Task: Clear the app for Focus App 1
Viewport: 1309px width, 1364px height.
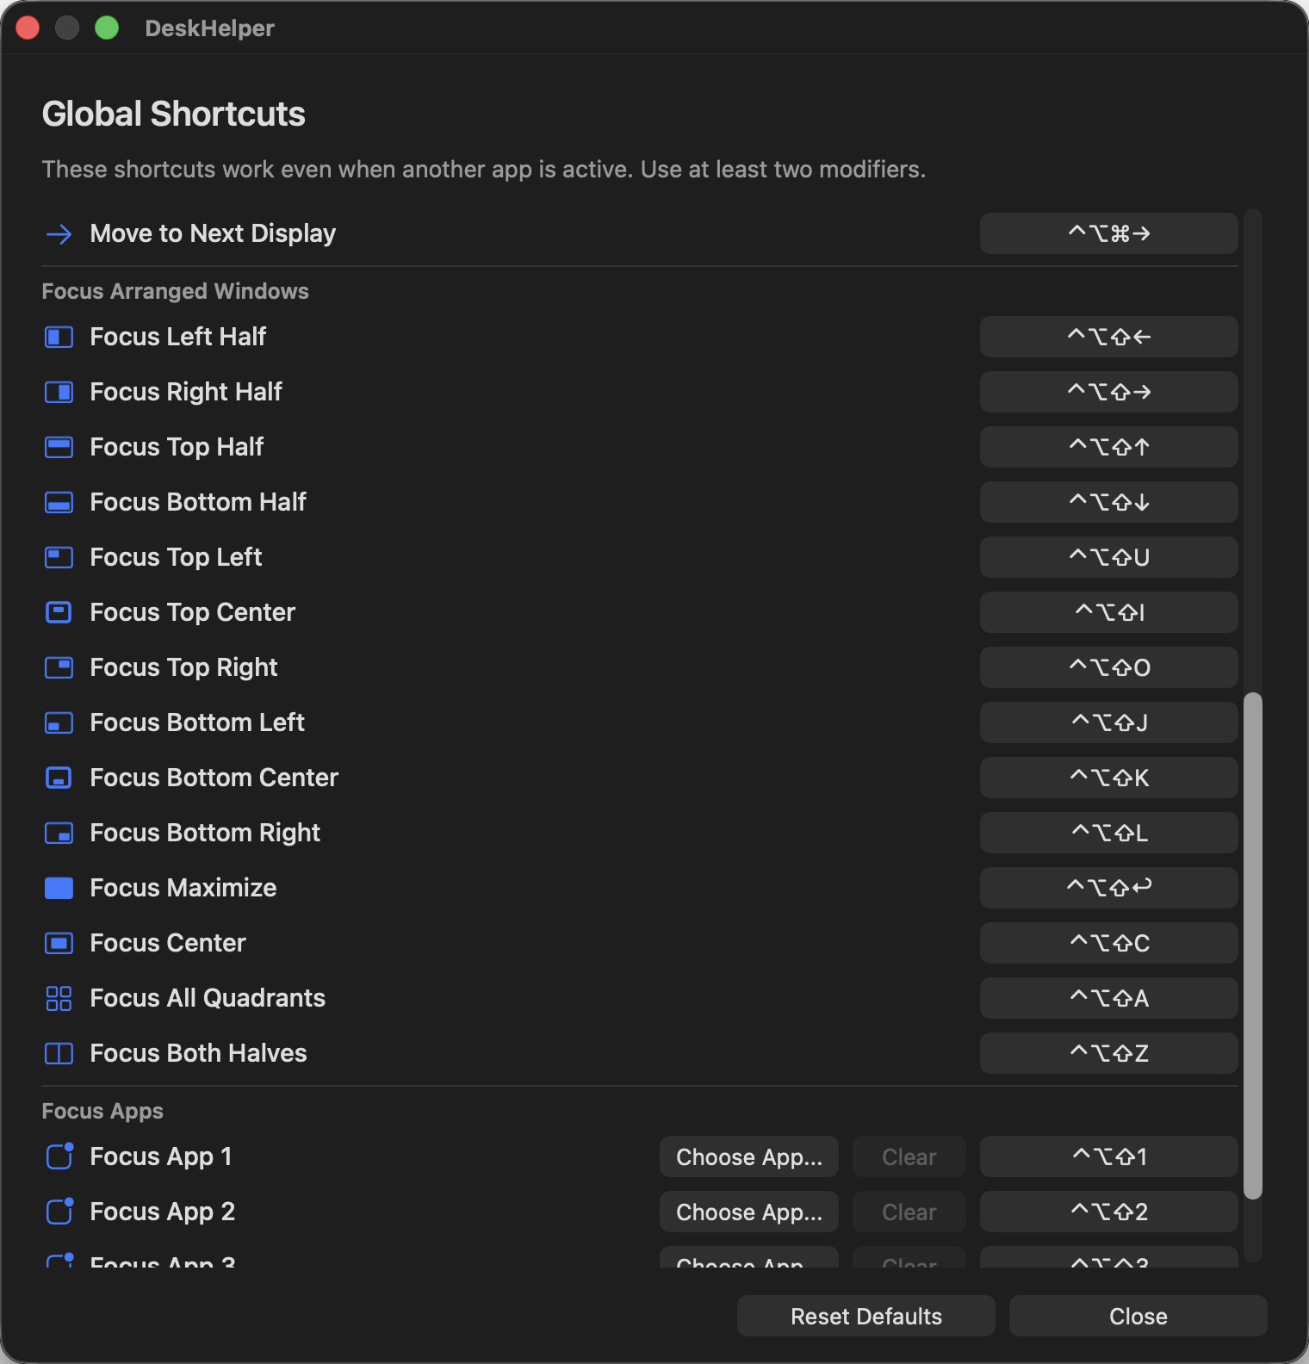Action: [909, 1156]
